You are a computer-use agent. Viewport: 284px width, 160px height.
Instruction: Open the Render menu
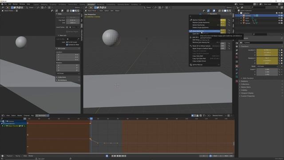15,4
